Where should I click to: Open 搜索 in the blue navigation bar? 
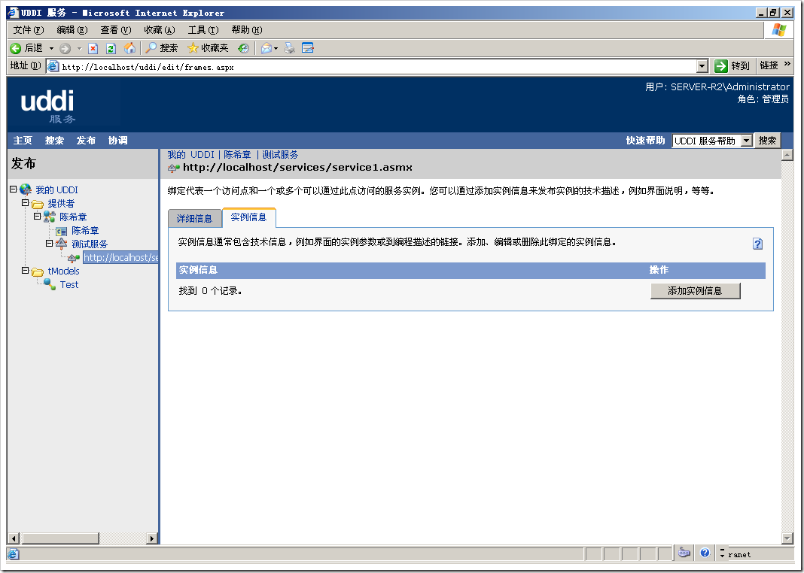tap(54, 141)
